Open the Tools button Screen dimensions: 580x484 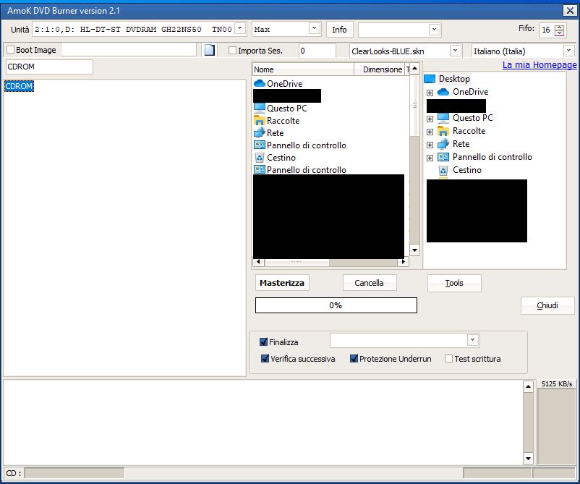(x=454, y=283)
